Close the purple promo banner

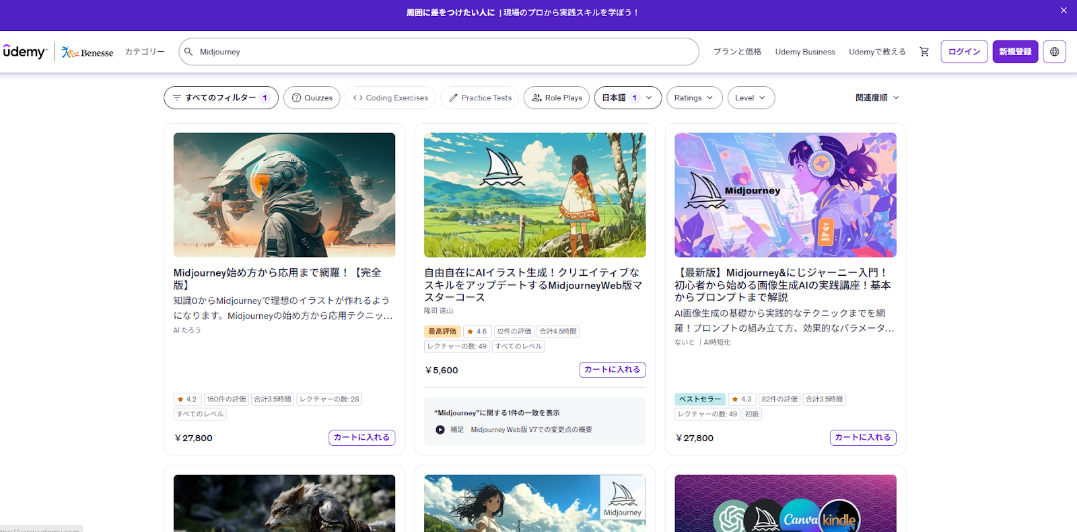tap(1064, 11)
